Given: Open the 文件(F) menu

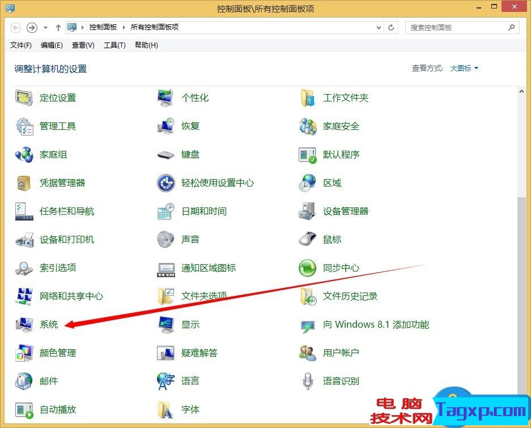Looking at the screenshot, I should pyautogui.click(x=20, y=45).
